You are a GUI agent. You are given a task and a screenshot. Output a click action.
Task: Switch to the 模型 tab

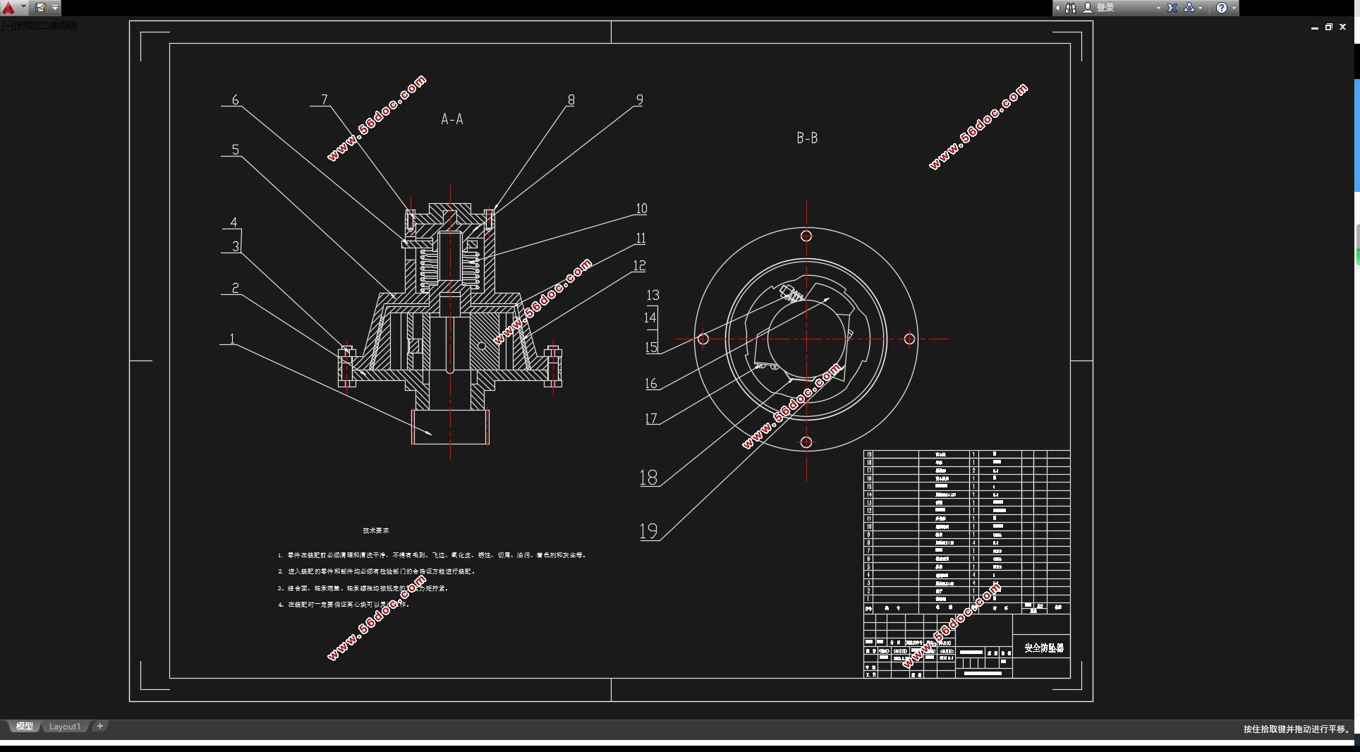click(25, 727)
